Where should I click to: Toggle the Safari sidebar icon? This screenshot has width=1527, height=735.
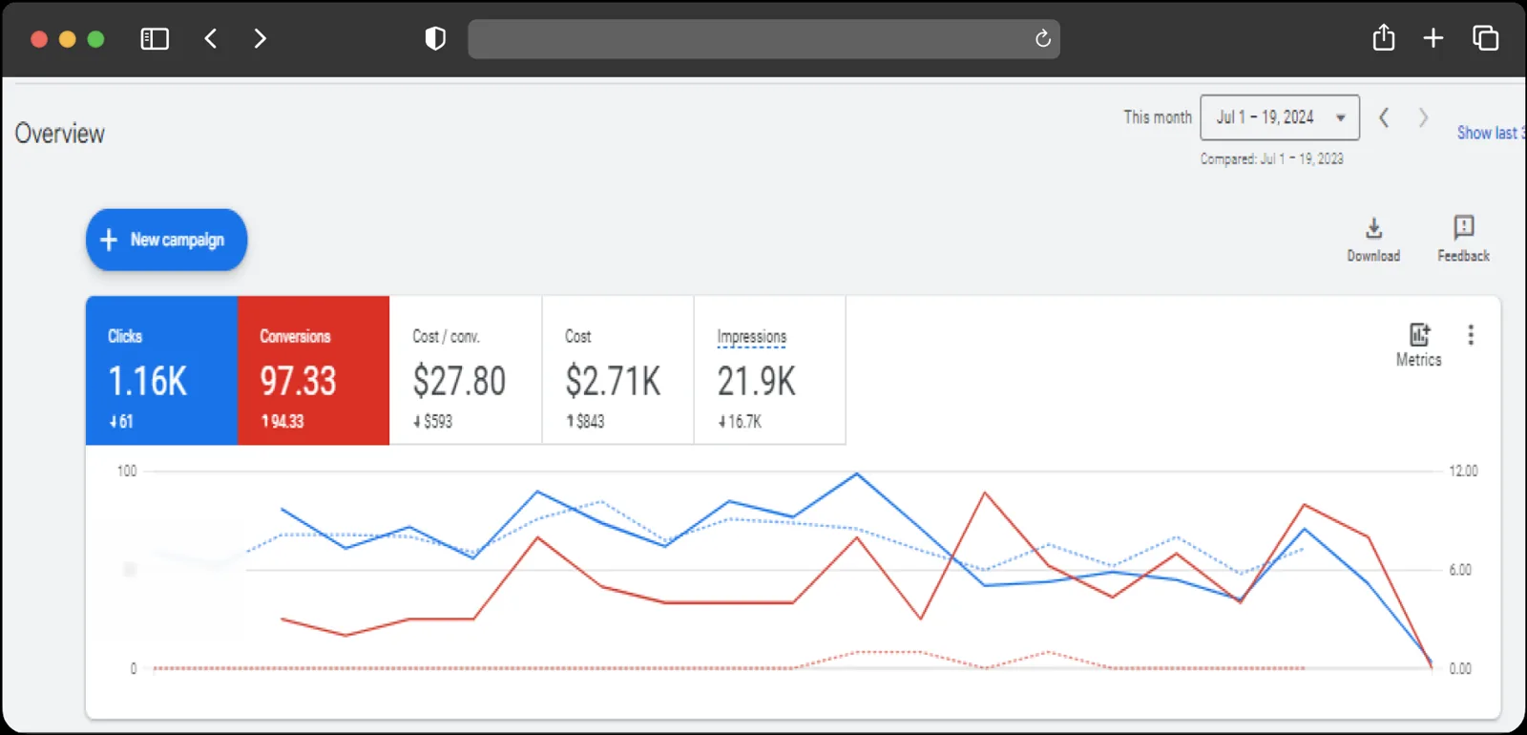[x=155, y=39]
